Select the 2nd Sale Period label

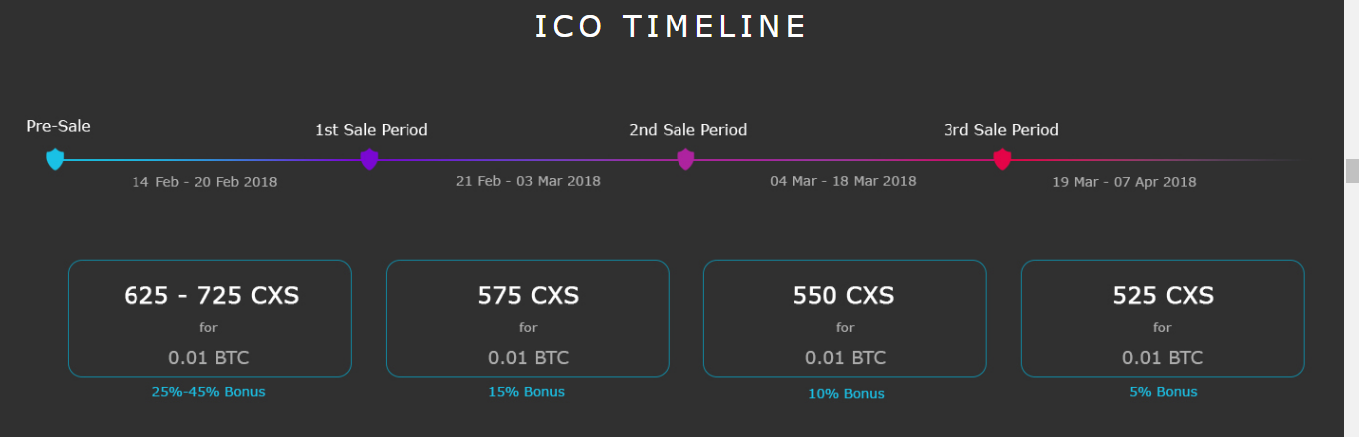point(687,130)
